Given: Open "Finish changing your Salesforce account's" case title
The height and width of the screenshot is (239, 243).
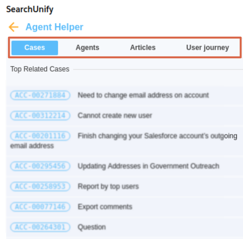Looking at the screenshot, I should (x=157, y=136).
